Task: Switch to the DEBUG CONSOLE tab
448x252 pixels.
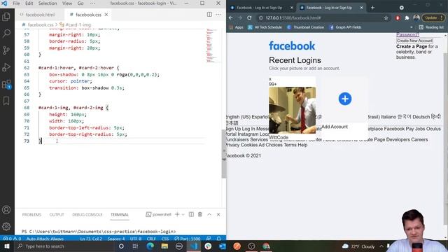Action: [87, 215]
